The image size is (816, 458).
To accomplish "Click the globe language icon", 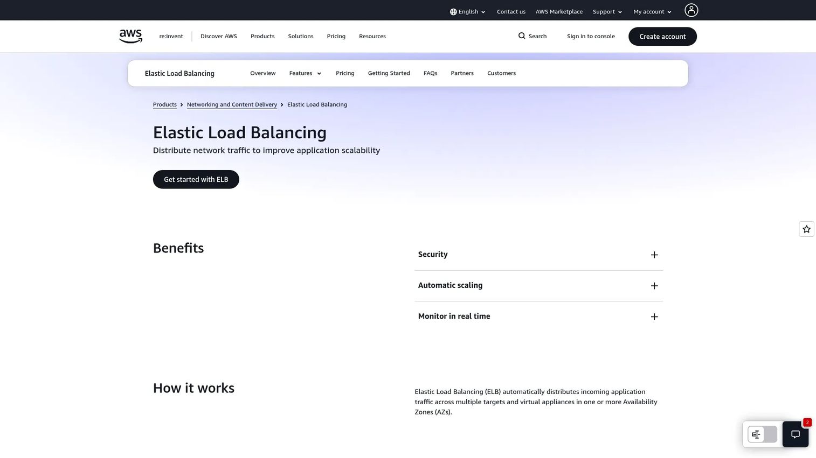I will point(453,12).
